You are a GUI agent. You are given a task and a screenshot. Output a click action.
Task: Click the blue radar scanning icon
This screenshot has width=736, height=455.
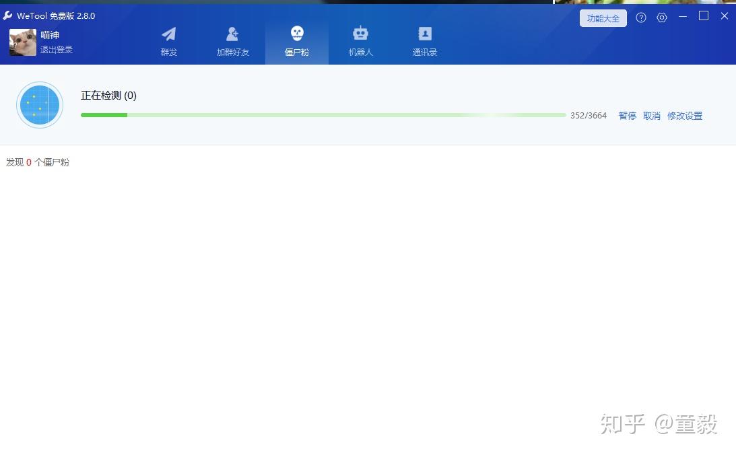(40, 105)
